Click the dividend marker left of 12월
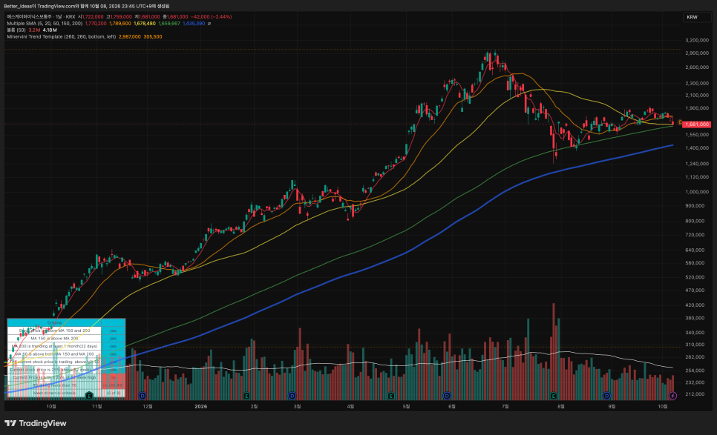The width and height of the screenshot is (717, 435). point(143,395)
